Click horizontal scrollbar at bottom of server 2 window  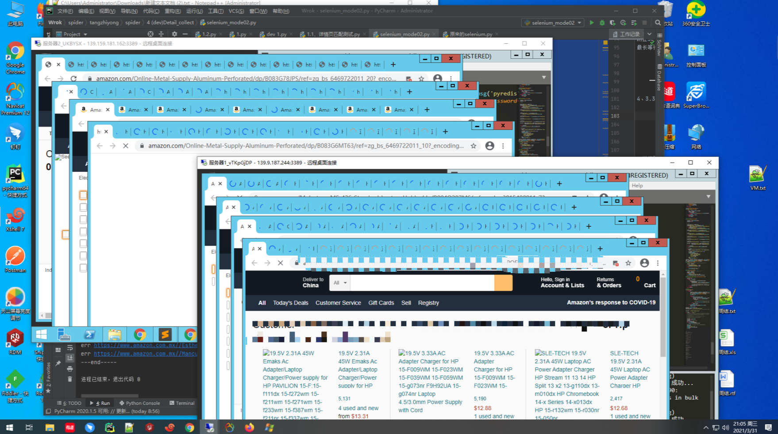point(48,316)
